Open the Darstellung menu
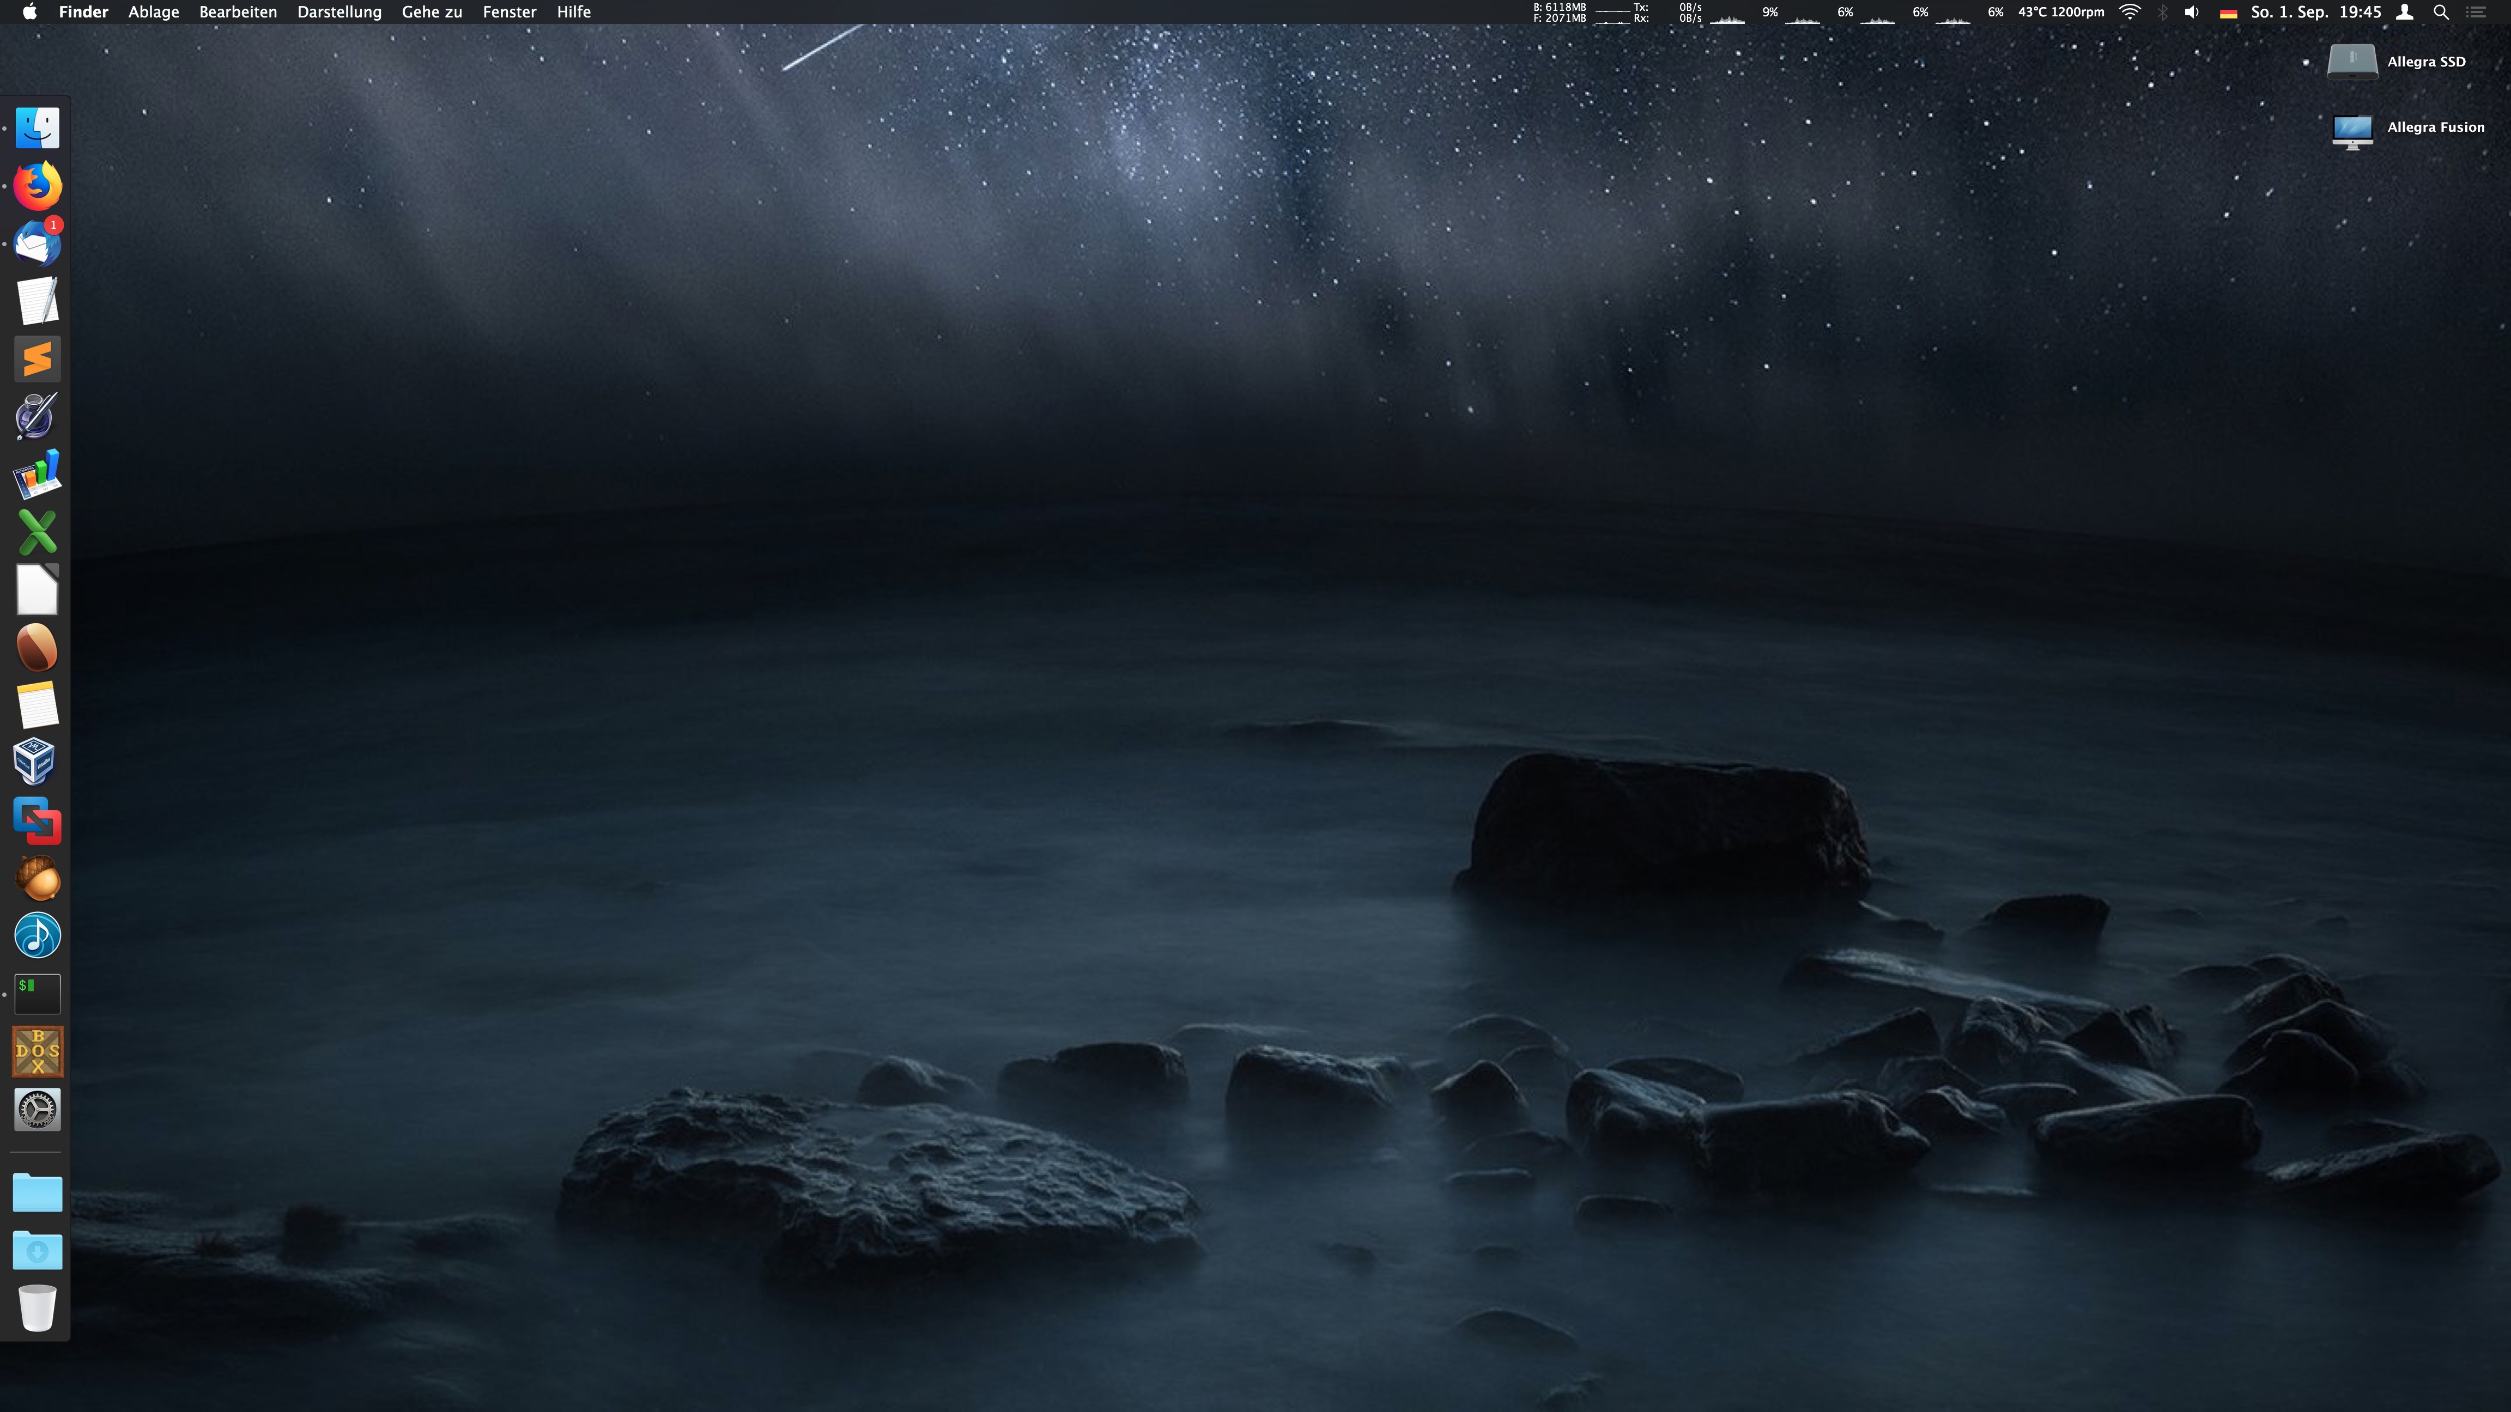2511x1412 pixels. 339,13
